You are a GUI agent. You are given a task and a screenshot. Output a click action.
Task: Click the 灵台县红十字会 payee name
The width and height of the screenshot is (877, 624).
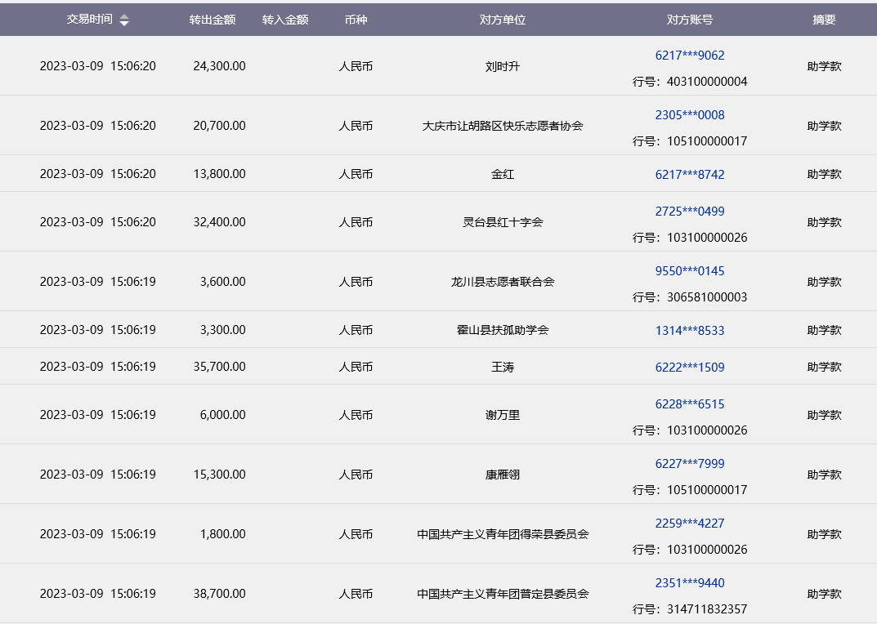pyautogui.click(x=502, y=222)
